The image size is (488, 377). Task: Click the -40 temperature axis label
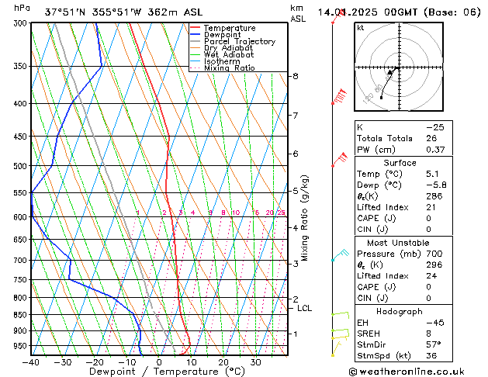tap(31, 363)
